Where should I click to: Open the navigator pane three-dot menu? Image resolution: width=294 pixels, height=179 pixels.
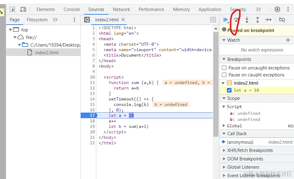pyautogui.click(x=74, y=20)
